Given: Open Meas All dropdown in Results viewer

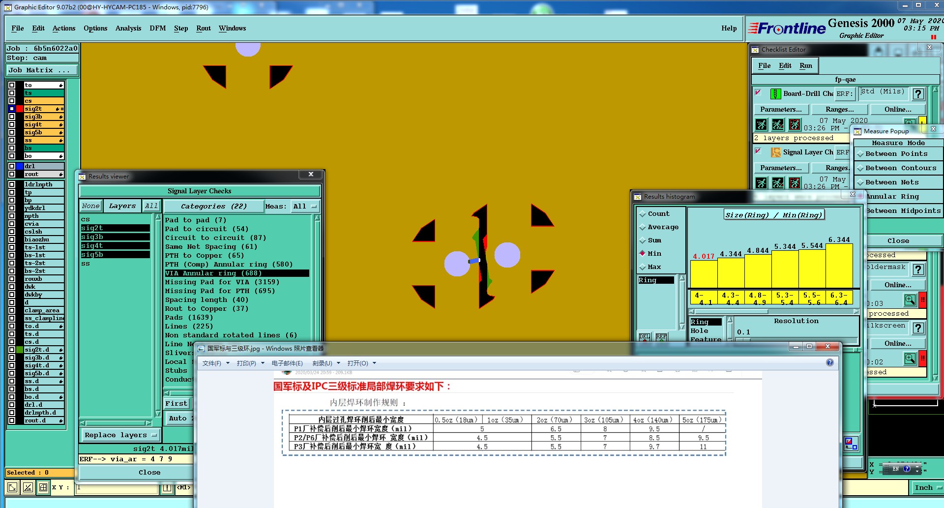Looking at the screenshot, I should point(305,206).
